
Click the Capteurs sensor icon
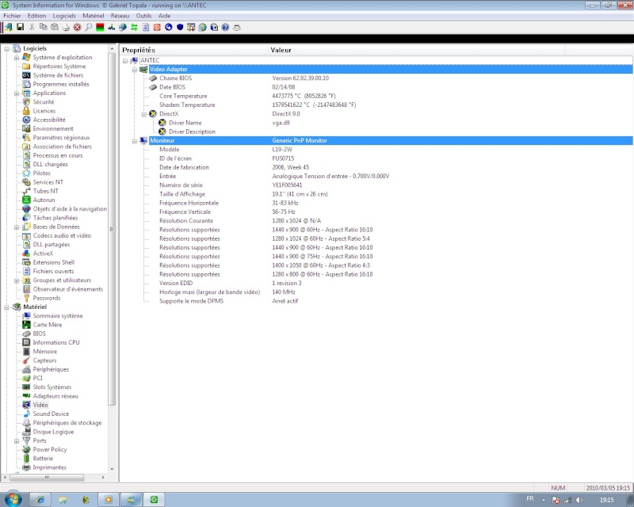click(x=26, y=360)
